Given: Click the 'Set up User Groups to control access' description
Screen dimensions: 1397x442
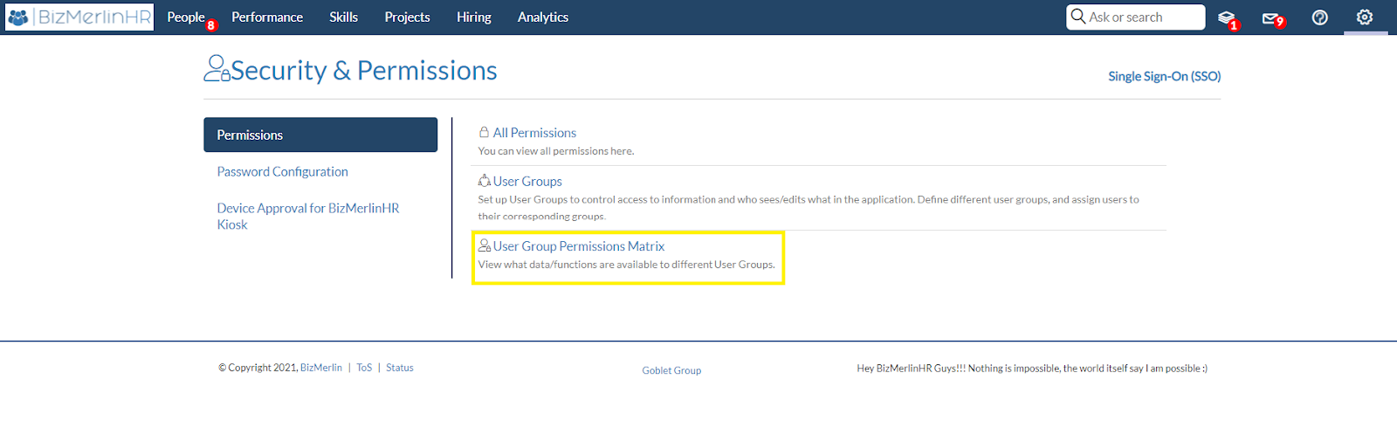Looking at the screenshot, I should coord(809,208).
